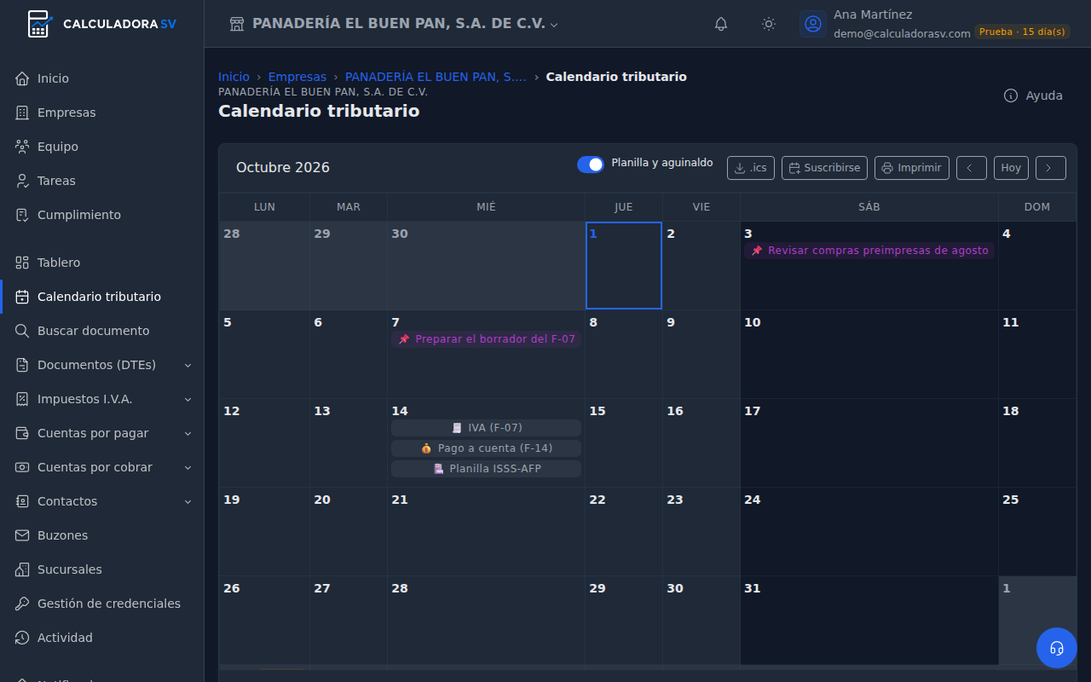Click the Cumplimiento icon in sidebar
Image resolution: width=1091 pixels, height=682 pixels.
[x=22, y=215]
